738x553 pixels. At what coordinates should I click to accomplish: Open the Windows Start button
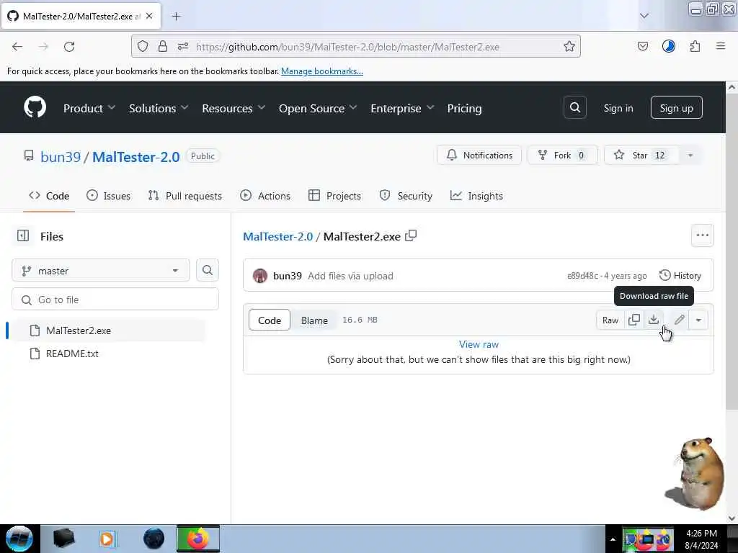19,539
